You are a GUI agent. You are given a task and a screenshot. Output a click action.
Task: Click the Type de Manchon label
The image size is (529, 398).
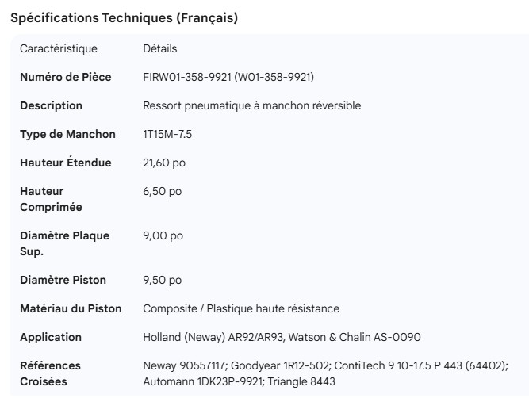pos(67,135)
